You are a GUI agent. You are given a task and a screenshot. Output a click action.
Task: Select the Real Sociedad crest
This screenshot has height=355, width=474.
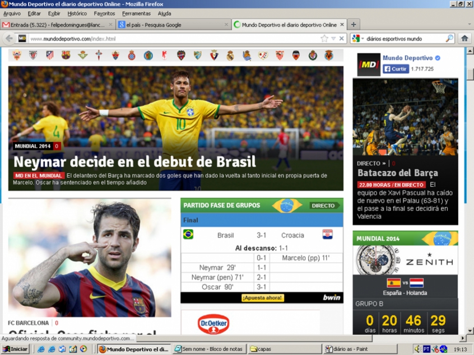pos(247,55)
